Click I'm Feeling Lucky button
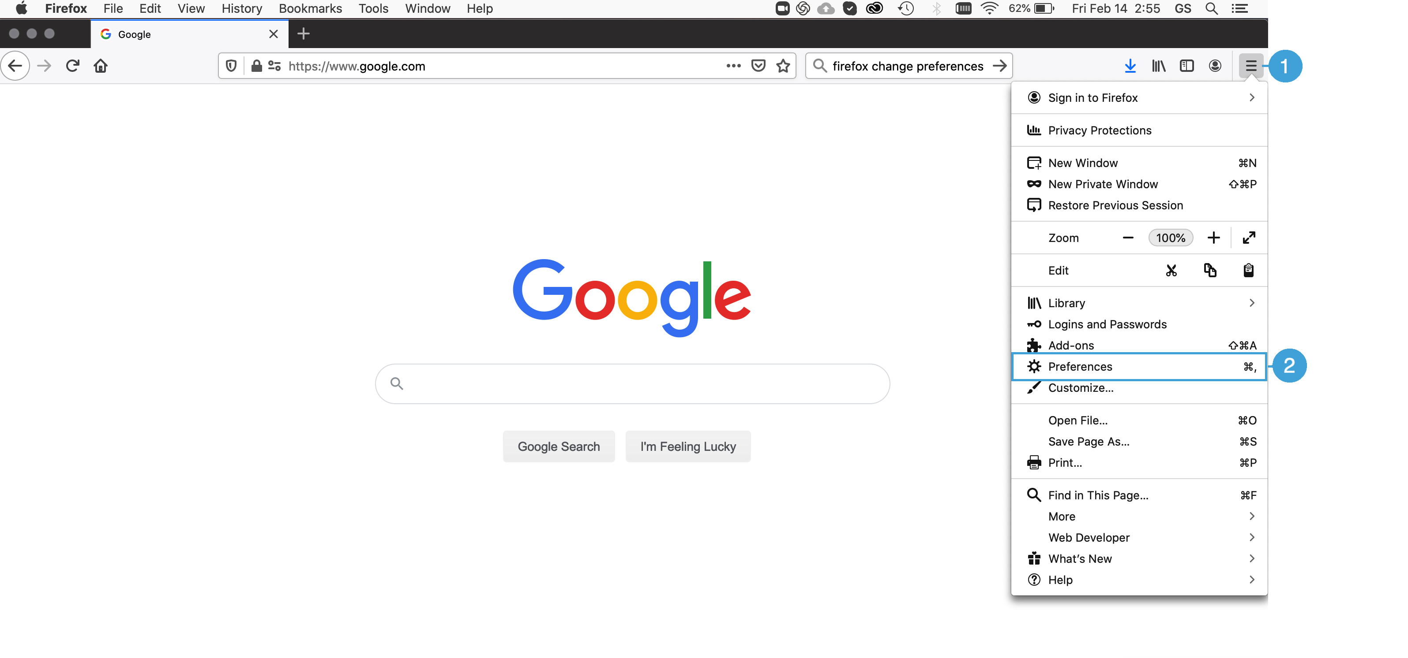The height and width of the screenshot is (658, 1408). (688, 447)
